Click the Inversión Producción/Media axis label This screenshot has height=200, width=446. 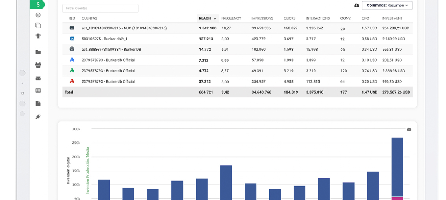point(88,171)
